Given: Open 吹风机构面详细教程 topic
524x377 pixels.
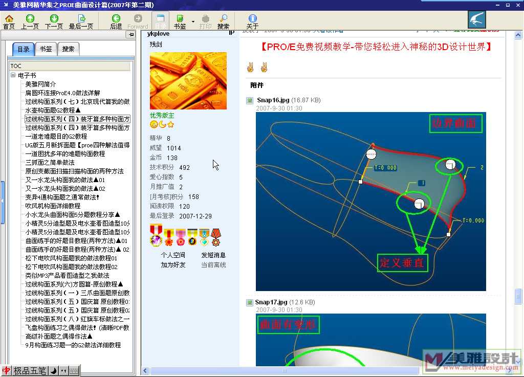Looking at the screenshot, I should pos(53,206).
